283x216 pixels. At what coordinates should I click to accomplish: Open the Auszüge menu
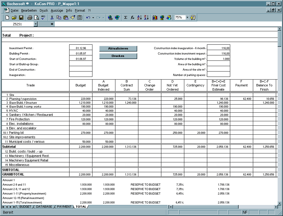[x=57, y=10]
